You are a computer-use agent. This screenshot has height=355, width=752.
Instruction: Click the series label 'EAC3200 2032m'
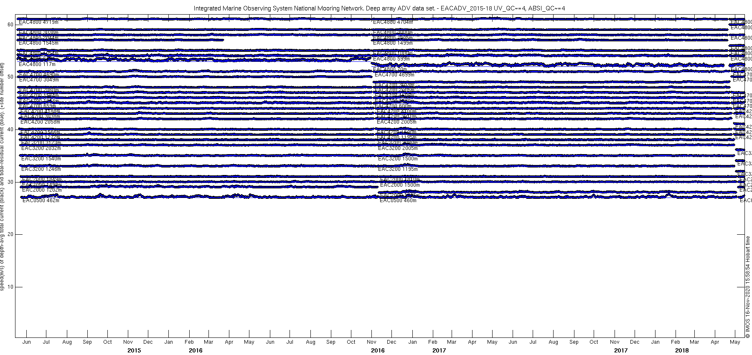[x=41, y=148]
